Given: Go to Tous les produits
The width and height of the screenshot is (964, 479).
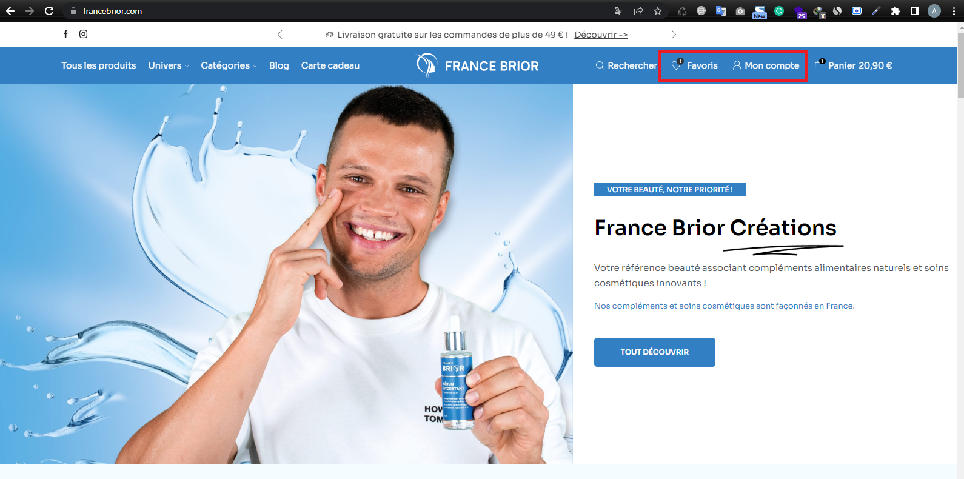Looking at the screenshot, I should pyautogui.click(x=99, y=65).
